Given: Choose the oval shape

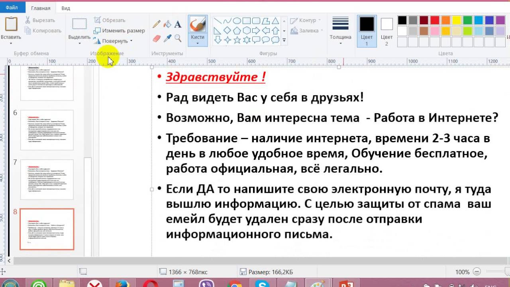Looking at the screenshot, I should pyautogui.click(x=237, y=21).
